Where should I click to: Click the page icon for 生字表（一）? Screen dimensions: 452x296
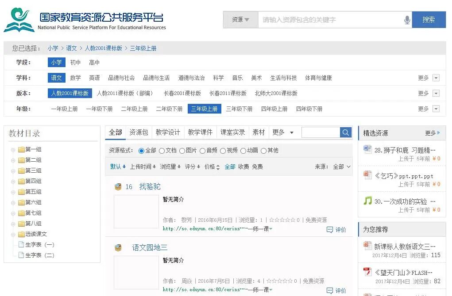coord(21,244)
